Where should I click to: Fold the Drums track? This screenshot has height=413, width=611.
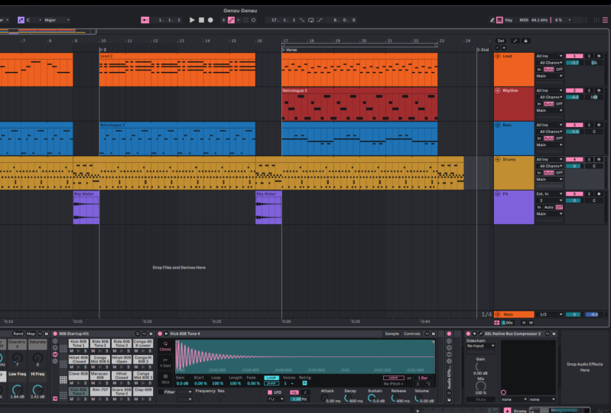[x=498, y=159]
